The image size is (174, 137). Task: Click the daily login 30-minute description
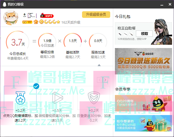pyautogui.click(x=94, y=118)
